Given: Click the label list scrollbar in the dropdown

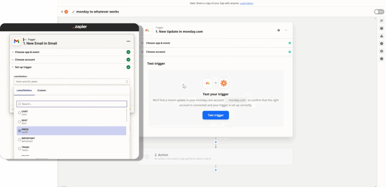Looking at the screenshot, I should click(127, 115).
